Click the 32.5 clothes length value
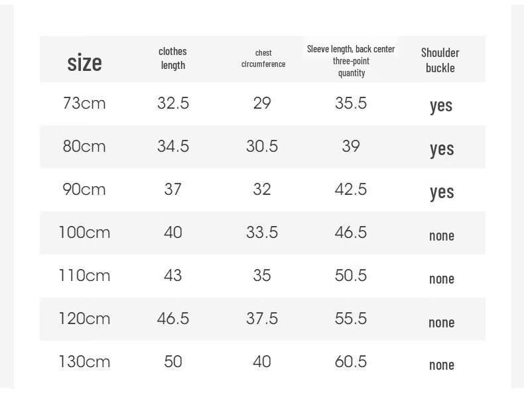This screenshot has width=524, height=393. pyautogui.click(x=173, y=103)
